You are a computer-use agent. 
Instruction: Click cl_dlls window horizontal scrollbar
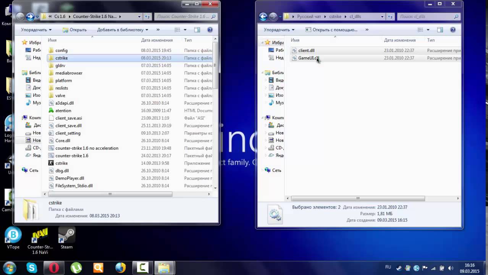coord(358,199)
